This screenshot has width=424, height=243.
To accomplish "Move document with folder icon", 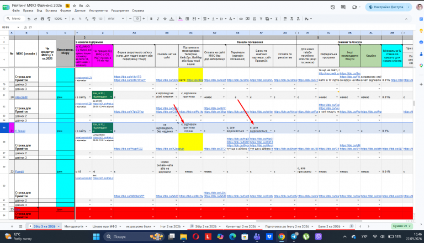I will point(81,6).
